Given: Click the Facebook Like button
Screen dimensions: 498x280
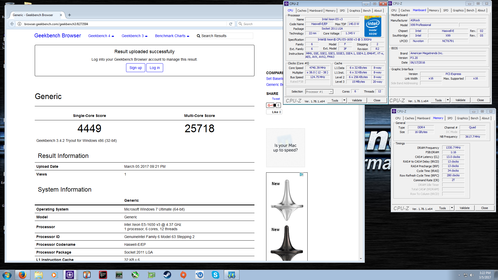Looking at the screenshot, I should click(x=274, y=112).
